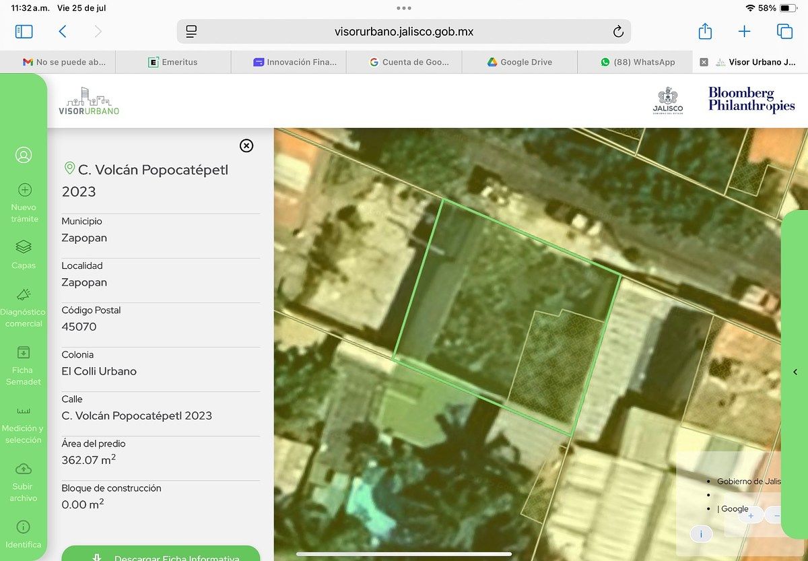The height and width of the screenshot is (561, 808).
Task: Click the address bar URL field
Action: coord(404,32)
